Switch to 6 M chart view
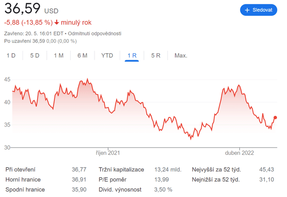Viewport: 287px width, 197px height. 82,55
